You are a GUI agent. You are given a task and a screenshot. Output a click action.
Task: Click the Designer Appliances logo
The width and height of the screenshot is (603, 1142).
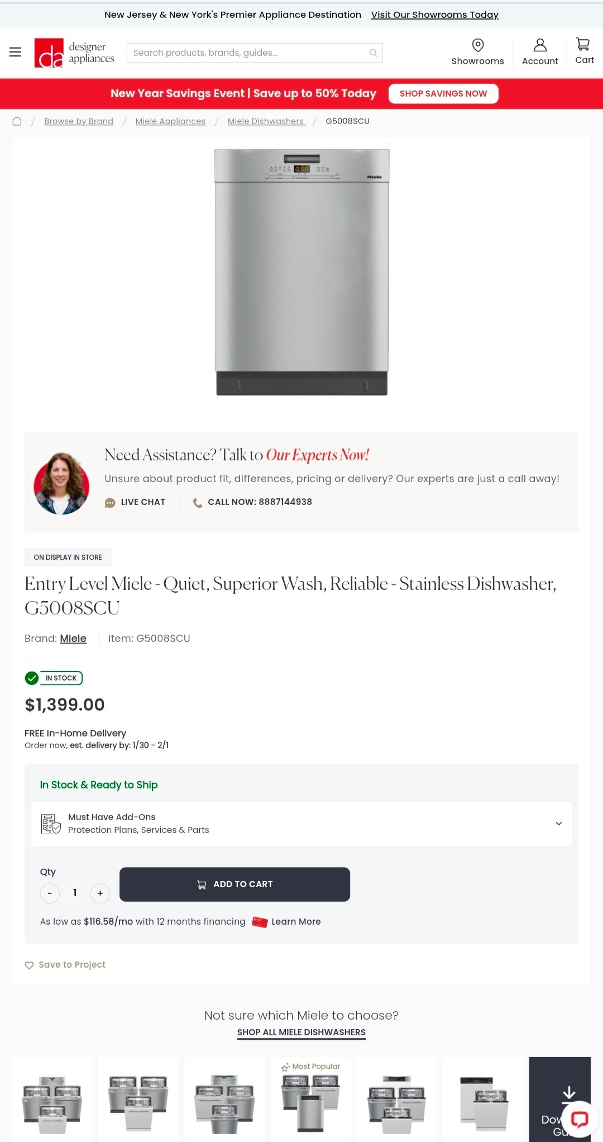pos(74,53)
